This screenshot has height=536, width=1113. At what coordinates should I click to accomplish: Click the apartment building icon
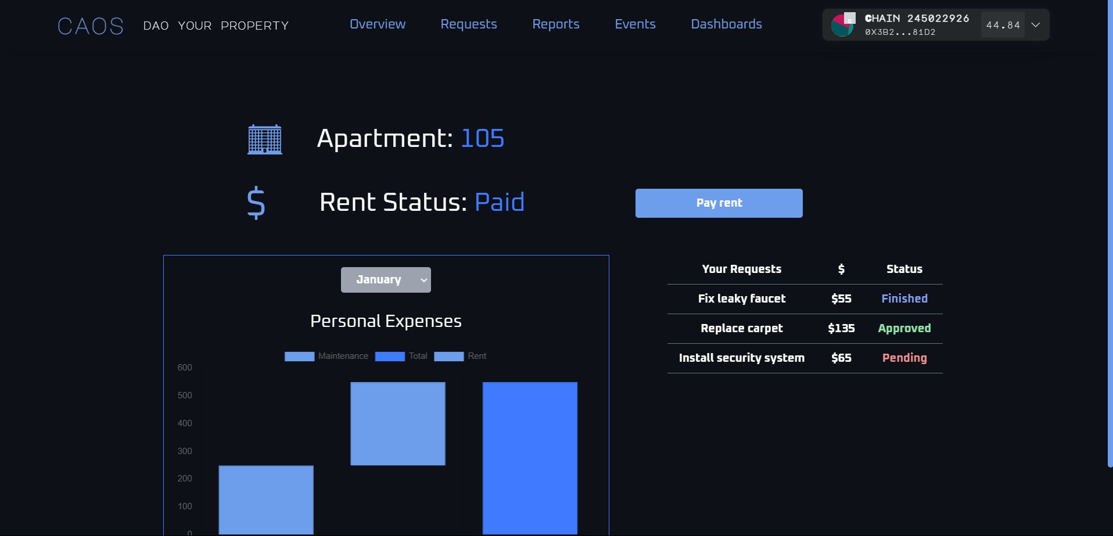[265, 139]
